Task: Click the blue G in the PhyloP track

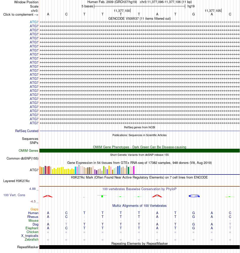Action: [x=194, y=196]
